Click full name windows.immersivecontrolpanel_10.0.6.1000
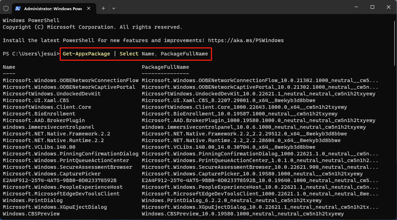397x220 pixels. pos(254,127)
